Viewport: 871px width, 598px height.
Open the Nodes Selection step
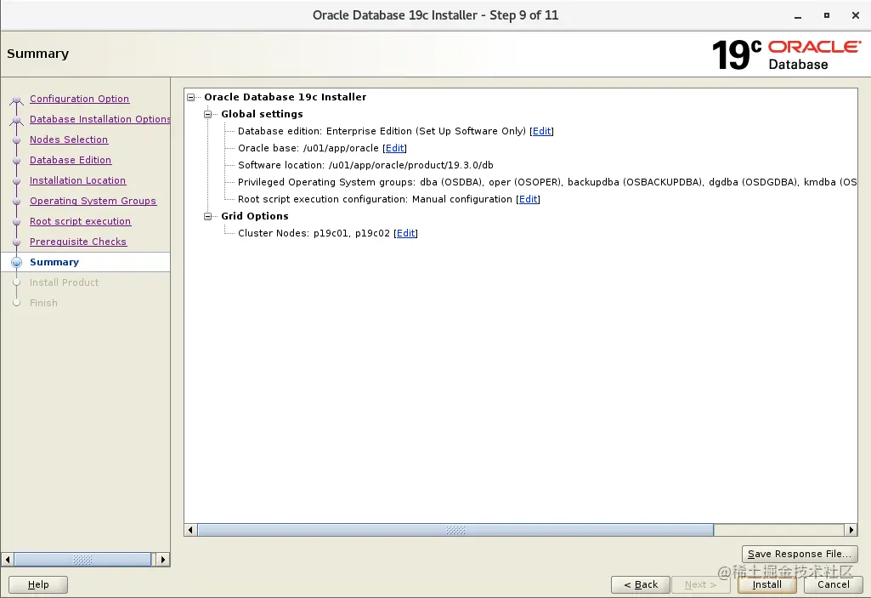69,140
